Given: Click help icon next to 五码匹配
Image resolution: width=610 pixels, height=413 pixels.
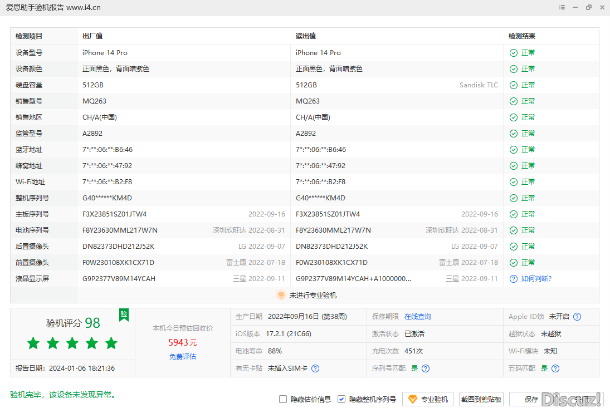Looking at the screenshot, I should point(555,368).
